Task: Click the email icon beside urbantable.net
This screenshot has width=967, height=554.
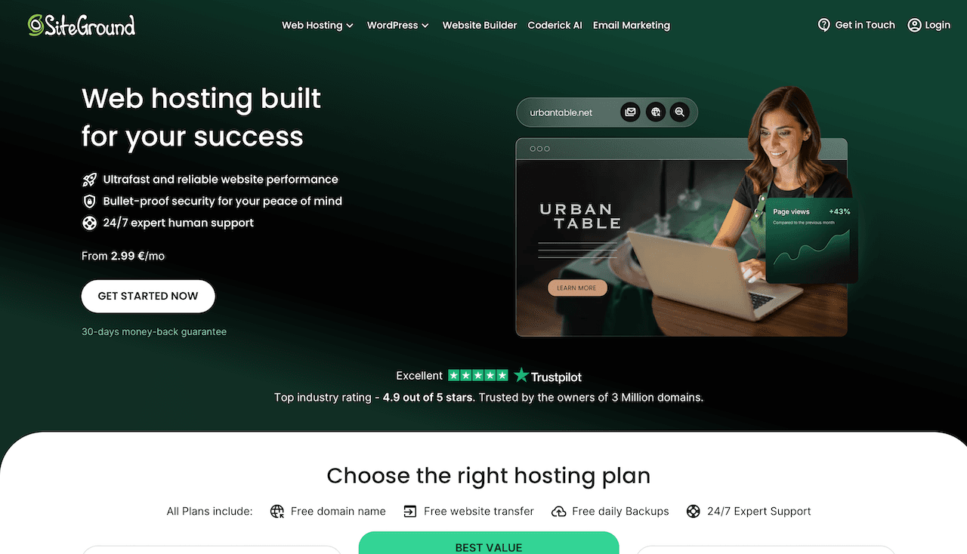Action: 630,112
